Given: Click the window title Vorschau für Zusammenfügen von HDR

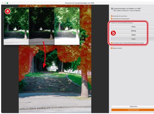Looking at the screenshot, I should pos(80,3).
